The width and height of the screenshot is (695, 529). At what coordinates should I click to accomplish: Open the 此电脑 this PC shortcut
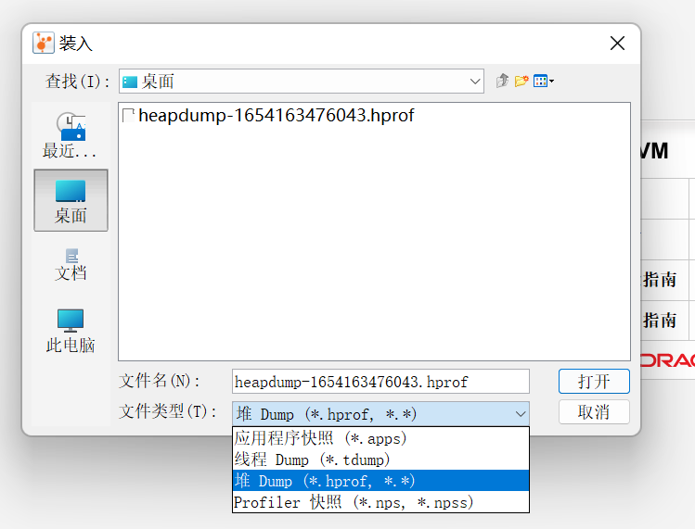point(71,331)
